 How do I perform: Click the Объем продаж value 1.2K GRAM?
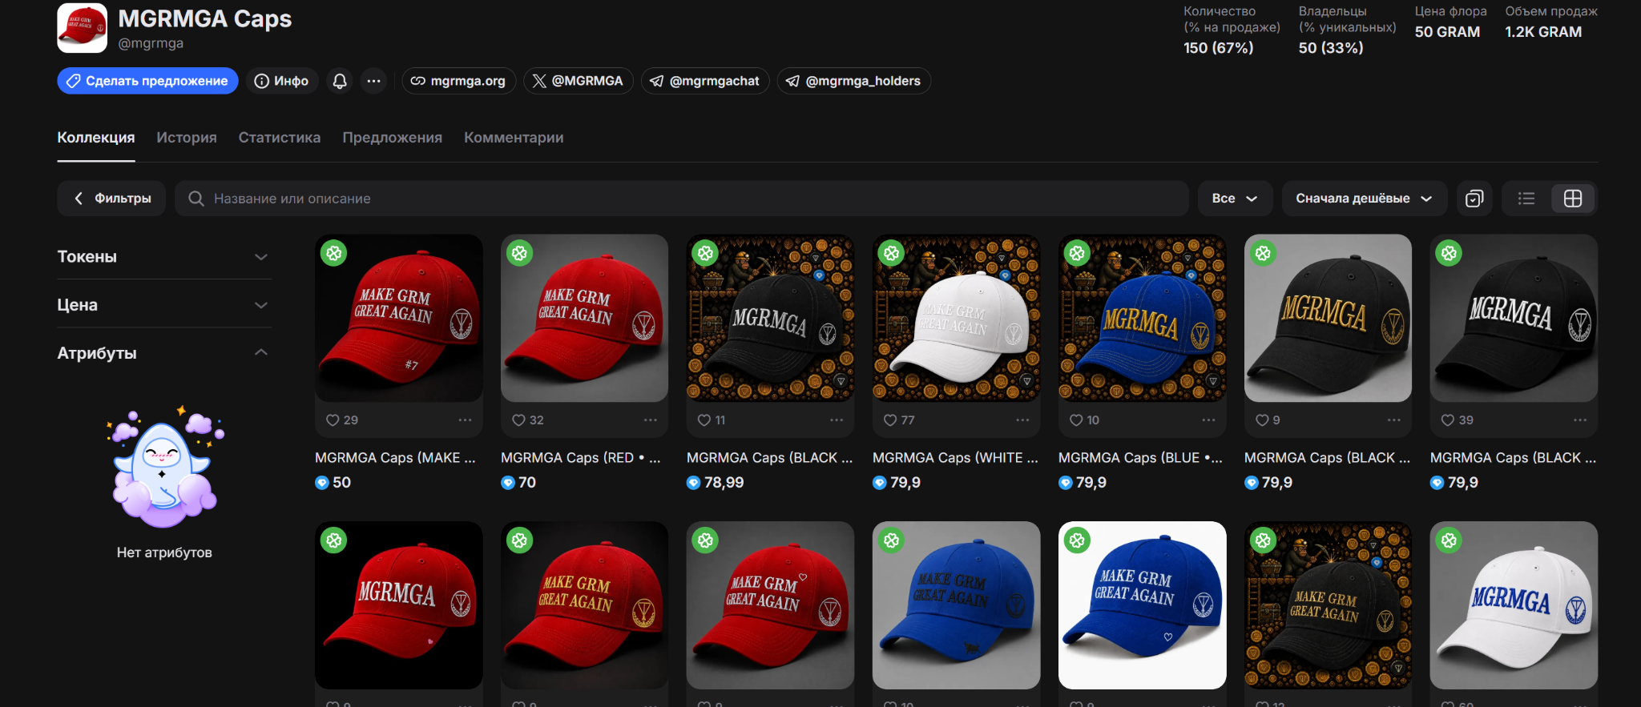pos(1543,32)
